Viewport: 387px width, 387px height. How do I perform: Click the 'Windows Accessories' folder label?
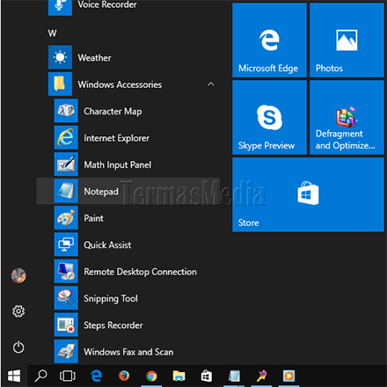tap(120, 84)
